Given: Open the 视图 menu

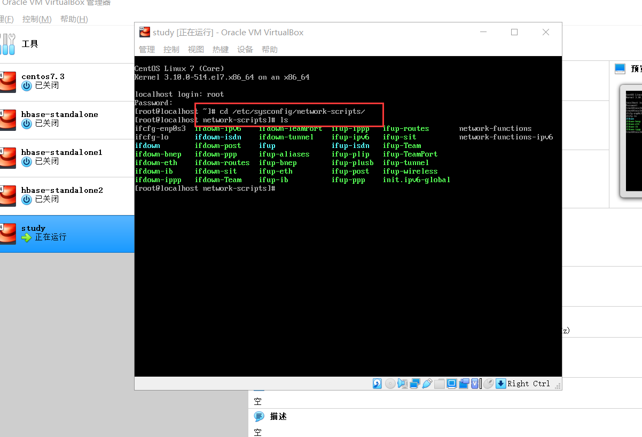Looking at the screenshot, I should [195, 49].
